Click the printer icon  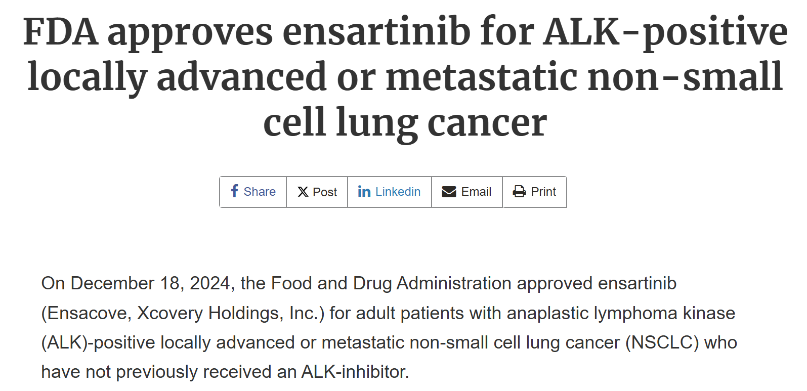click(x=519, y=192)
